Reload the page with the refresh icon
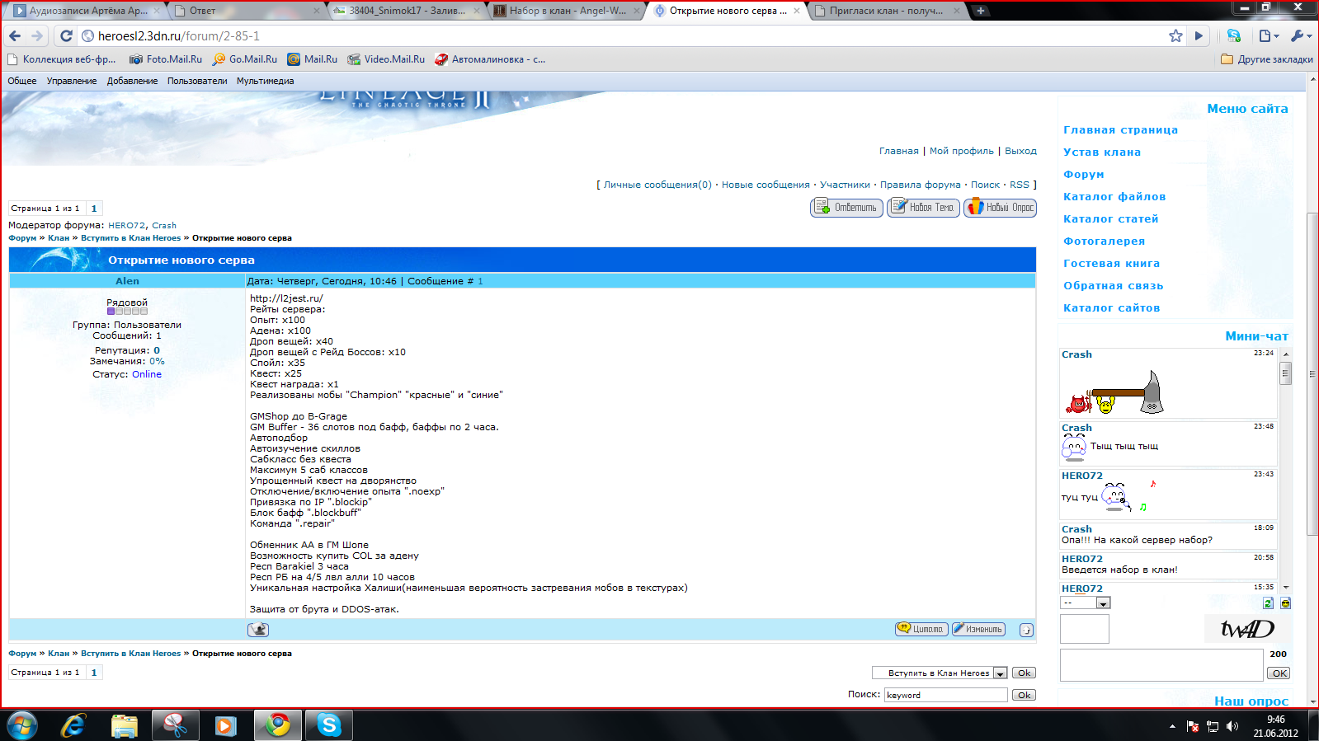Viewport: 1319px width, 741px height. (66, 35)
